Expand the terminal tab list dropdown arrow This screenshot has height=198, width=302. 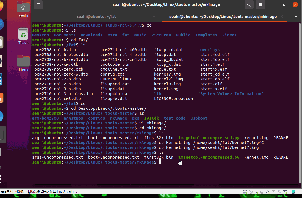[x=296, y=17]
